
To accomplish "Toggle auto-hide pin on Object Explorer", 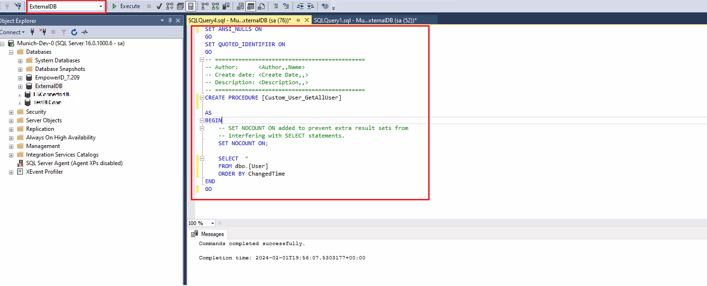I will coord(170,20).
